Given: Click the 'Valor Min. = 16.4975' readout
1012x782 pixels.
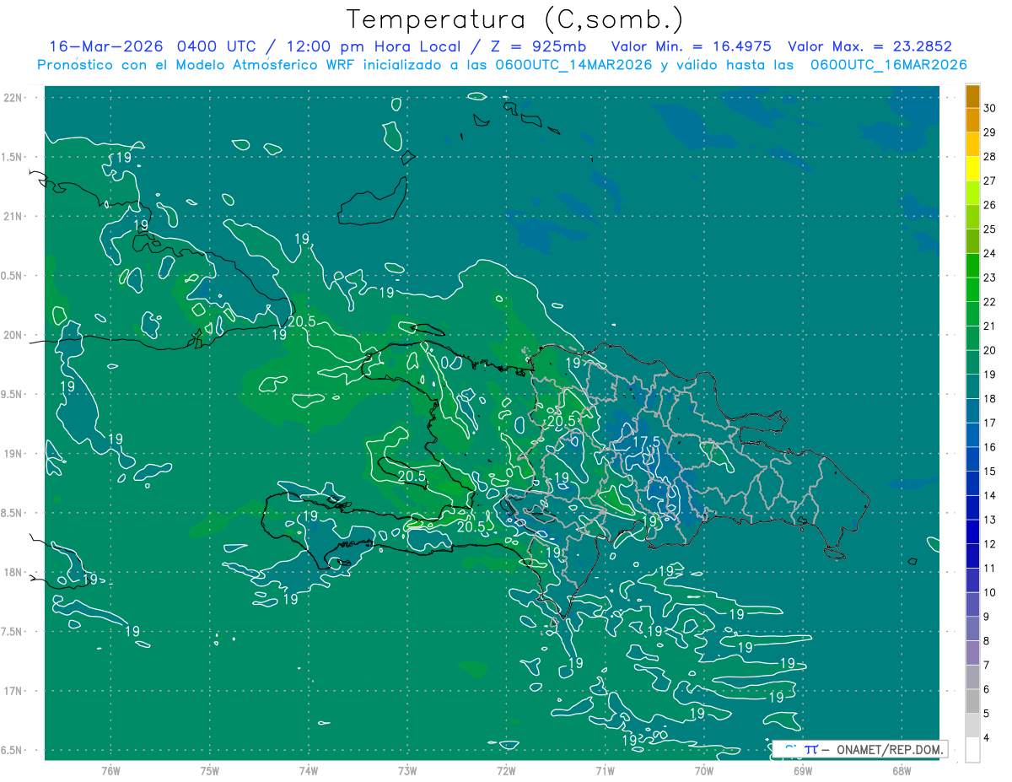Looking at the screenshot, I should 691,46.
